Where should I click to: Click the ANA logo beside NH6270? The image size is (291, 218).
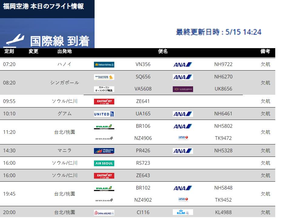183,77
